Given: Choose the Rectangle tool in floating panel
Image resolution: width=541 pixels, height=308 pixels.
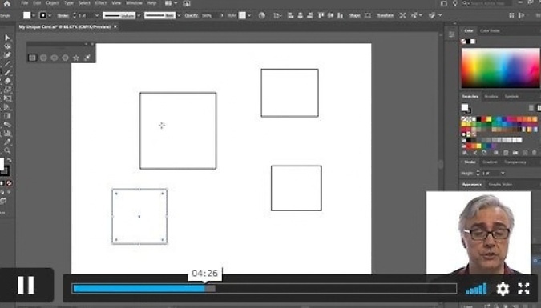Looking at the screenshot, I should [32, 58].
